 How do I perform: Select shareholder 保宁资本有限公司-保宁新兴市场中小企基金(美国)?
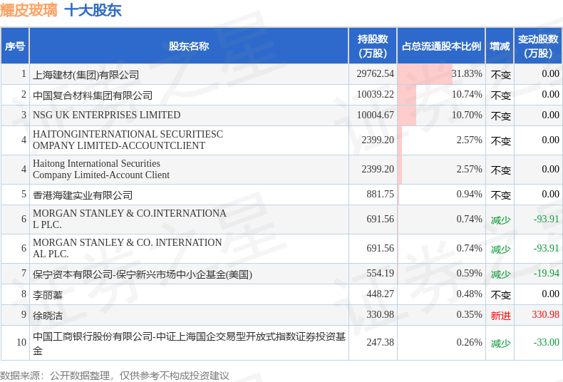click(143, 274)
